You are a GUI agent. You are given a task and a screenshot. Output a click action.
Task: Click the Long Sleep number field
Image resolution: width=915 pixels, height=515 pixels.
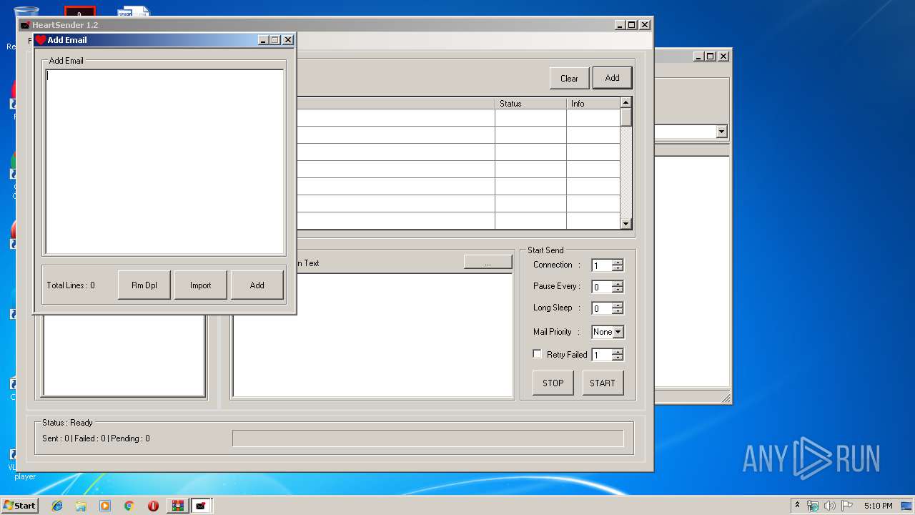(602, 308)
